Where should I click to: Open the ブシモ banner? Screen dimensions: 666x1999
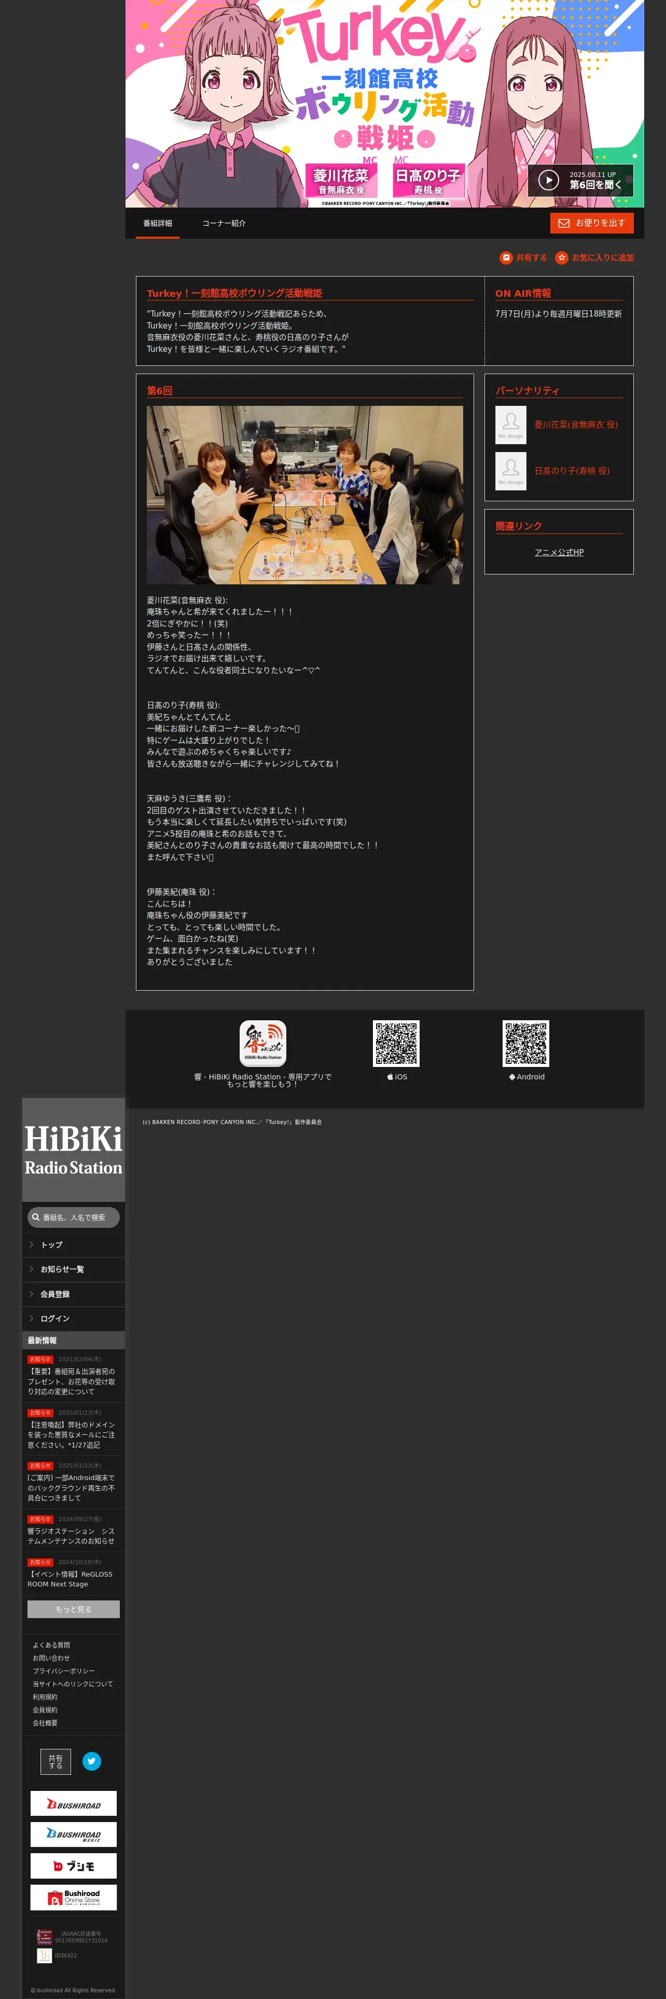(x=74, y=1866)
